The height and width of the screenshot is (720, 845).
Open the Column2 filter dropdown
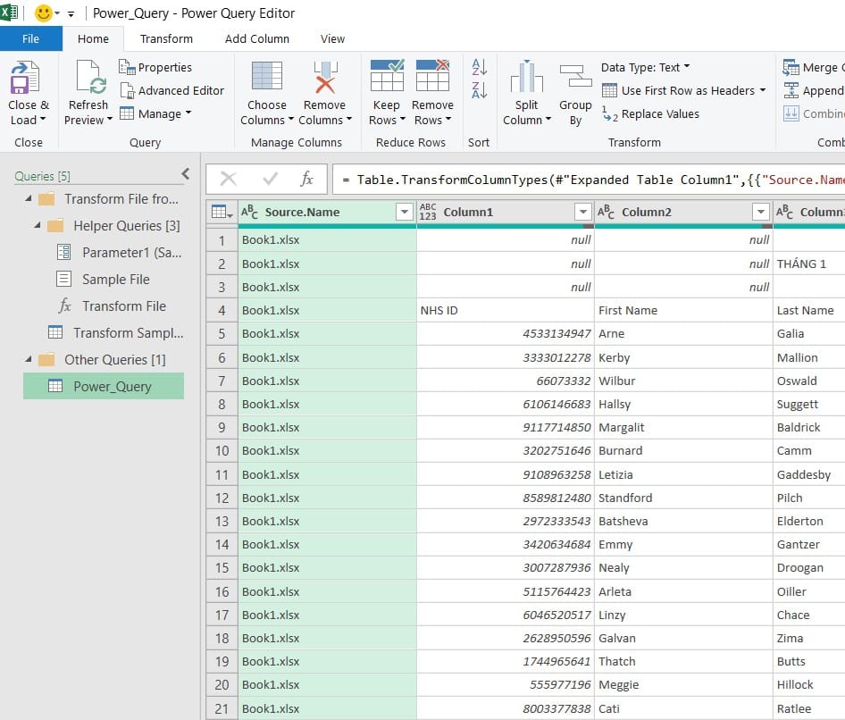tap(760, 212)
